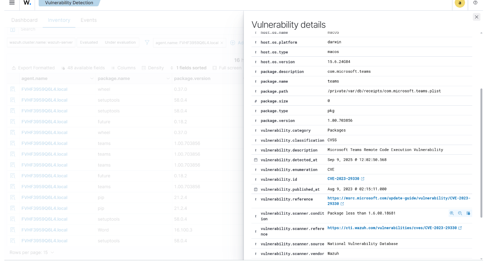This screenshot has width=496, height=267.
Task: Click the vulnerability.scanner.vendor value Wazuh
Action: coord(333,254)
